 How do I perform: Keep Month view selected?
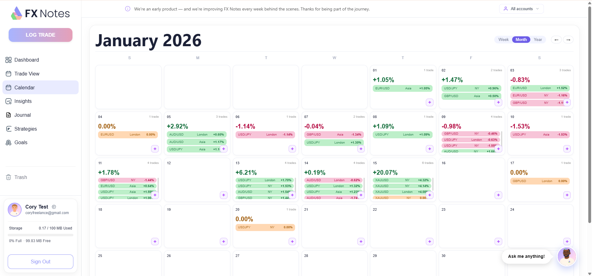[x=521, y=39]
